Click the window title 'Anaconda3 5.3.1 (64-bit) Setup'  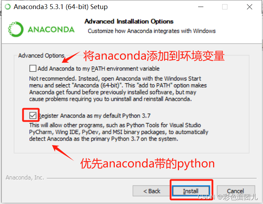pyautogui.click(x=61, y=7)
